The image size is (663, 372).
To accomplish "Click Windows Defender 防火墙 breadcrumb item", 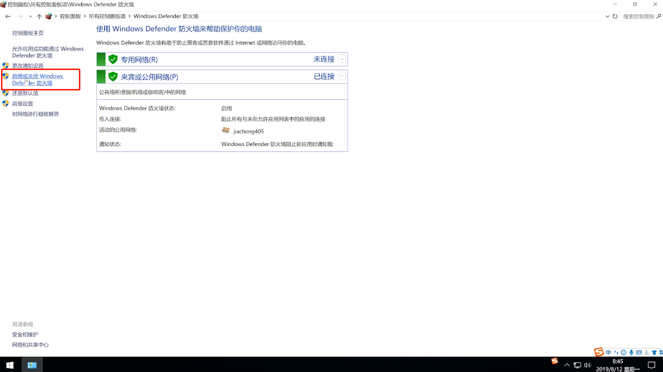I will pos(166,17).
